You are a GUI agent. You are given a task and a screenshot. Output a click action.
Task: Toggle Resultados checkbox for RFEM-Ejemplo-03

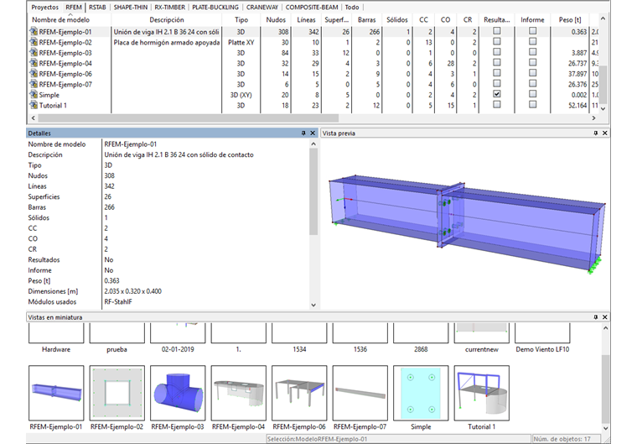click(x=496, y=52)
